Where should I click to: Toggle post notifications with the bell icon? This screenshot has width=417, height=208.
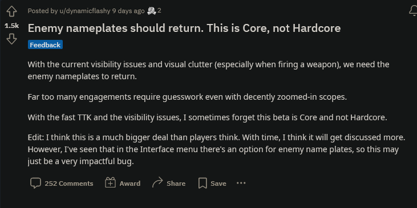pyautogui.click(x=414, y=11)
